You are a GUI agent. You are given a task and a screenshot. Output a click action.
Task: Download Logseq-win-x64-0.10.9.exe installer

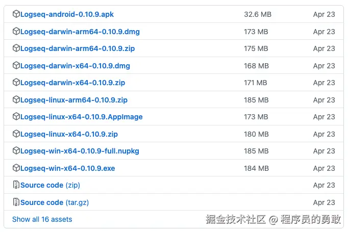(67, 168)
